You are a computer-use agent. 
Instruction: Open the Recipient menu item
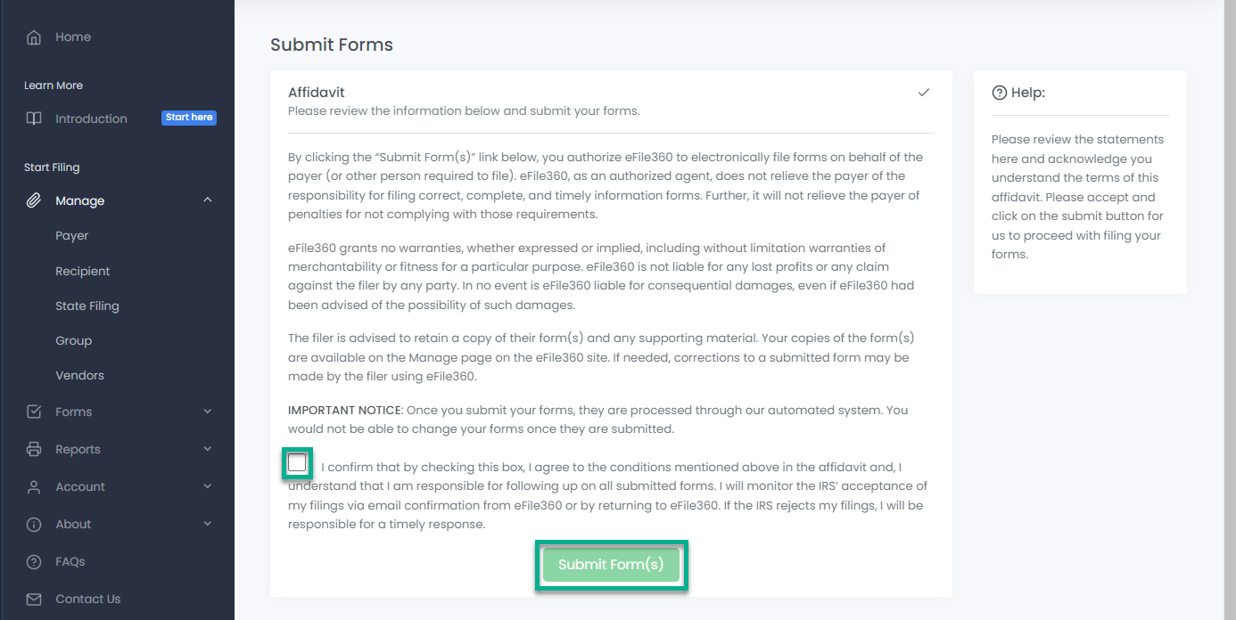[x=83, y=271]
